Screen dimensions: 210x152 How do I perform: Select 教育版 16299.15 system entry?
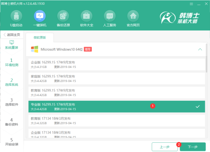click(x=116, y=93)
